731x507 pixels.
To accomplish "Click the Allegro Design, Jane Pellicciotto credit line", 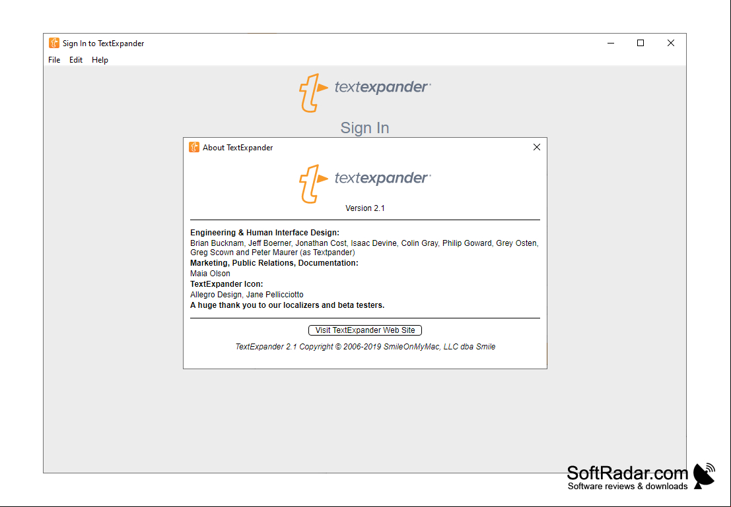I will (247, 295).
